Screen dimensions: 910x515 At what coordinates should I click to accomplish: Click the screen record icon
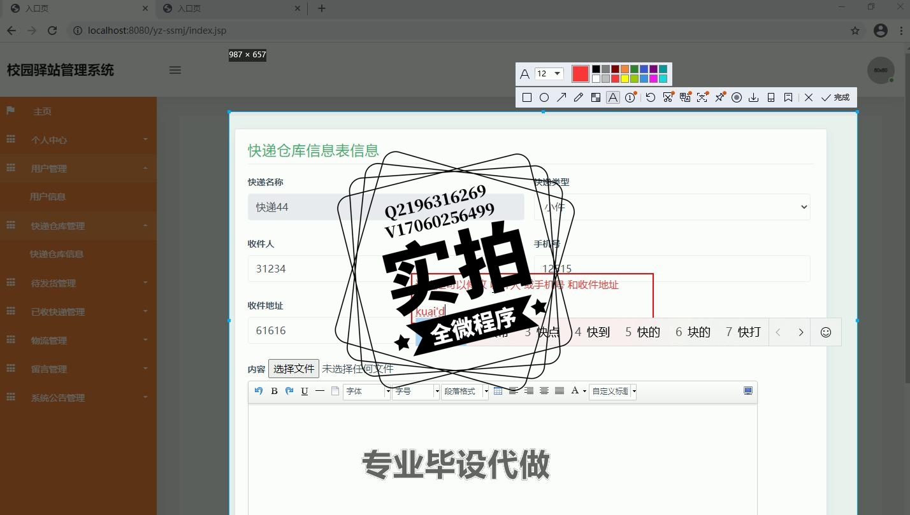pos(737,97)
